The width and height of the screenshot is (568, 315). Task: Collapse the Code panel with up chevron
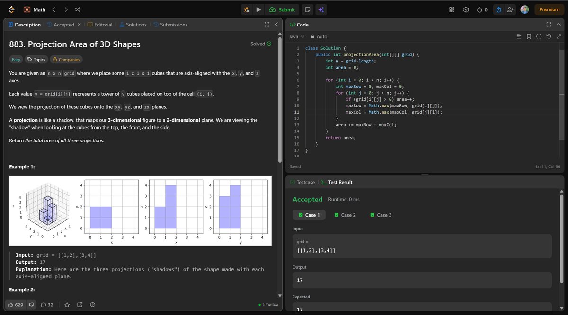click(559, 25)
